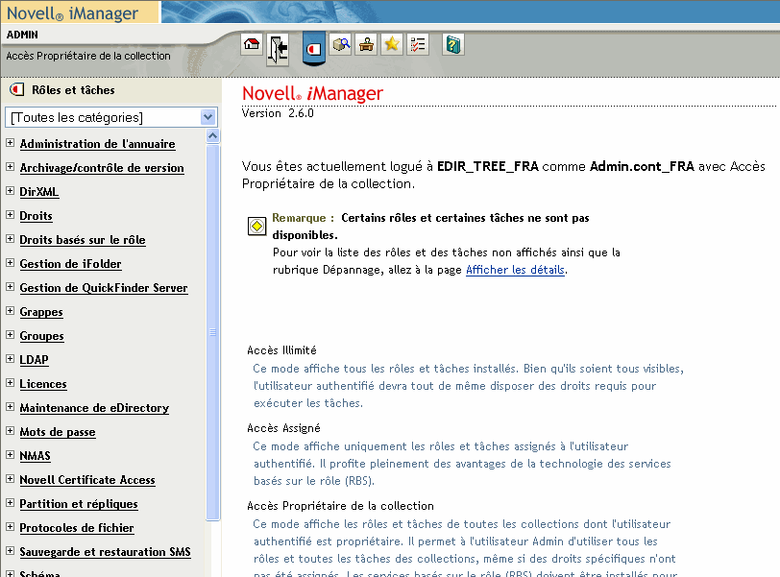Expand the NMAS plus box
The image size is (780, 577).
tap(10, 454)
